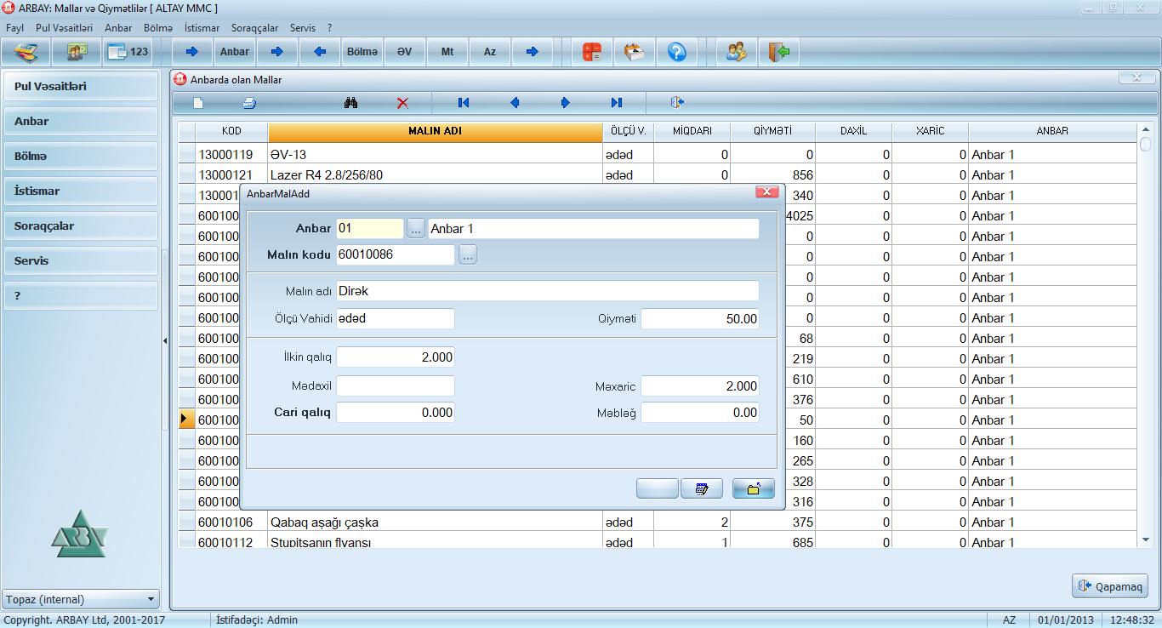Open the red calculator tool
This screenshot has height=628, width=1162.
(x=592, y=52)
